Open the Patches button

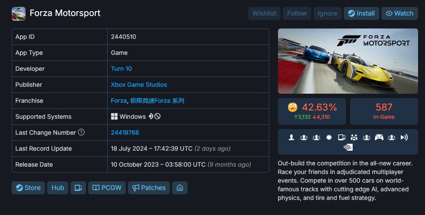coord(149,188)
